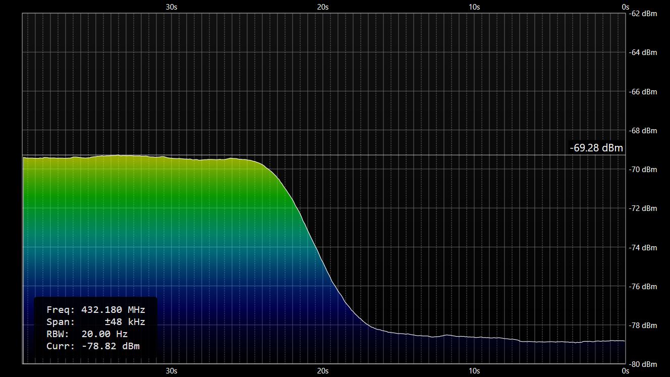
Task: Click the 10s label on bottom time axis
Action: click(474, 371)
